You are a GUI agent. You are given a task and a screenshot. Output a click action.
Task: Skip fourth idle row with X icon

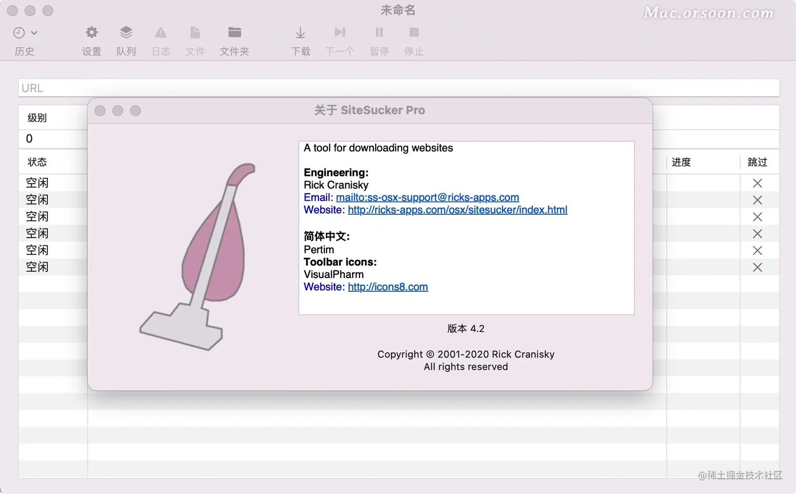click(x=757, y=234)
